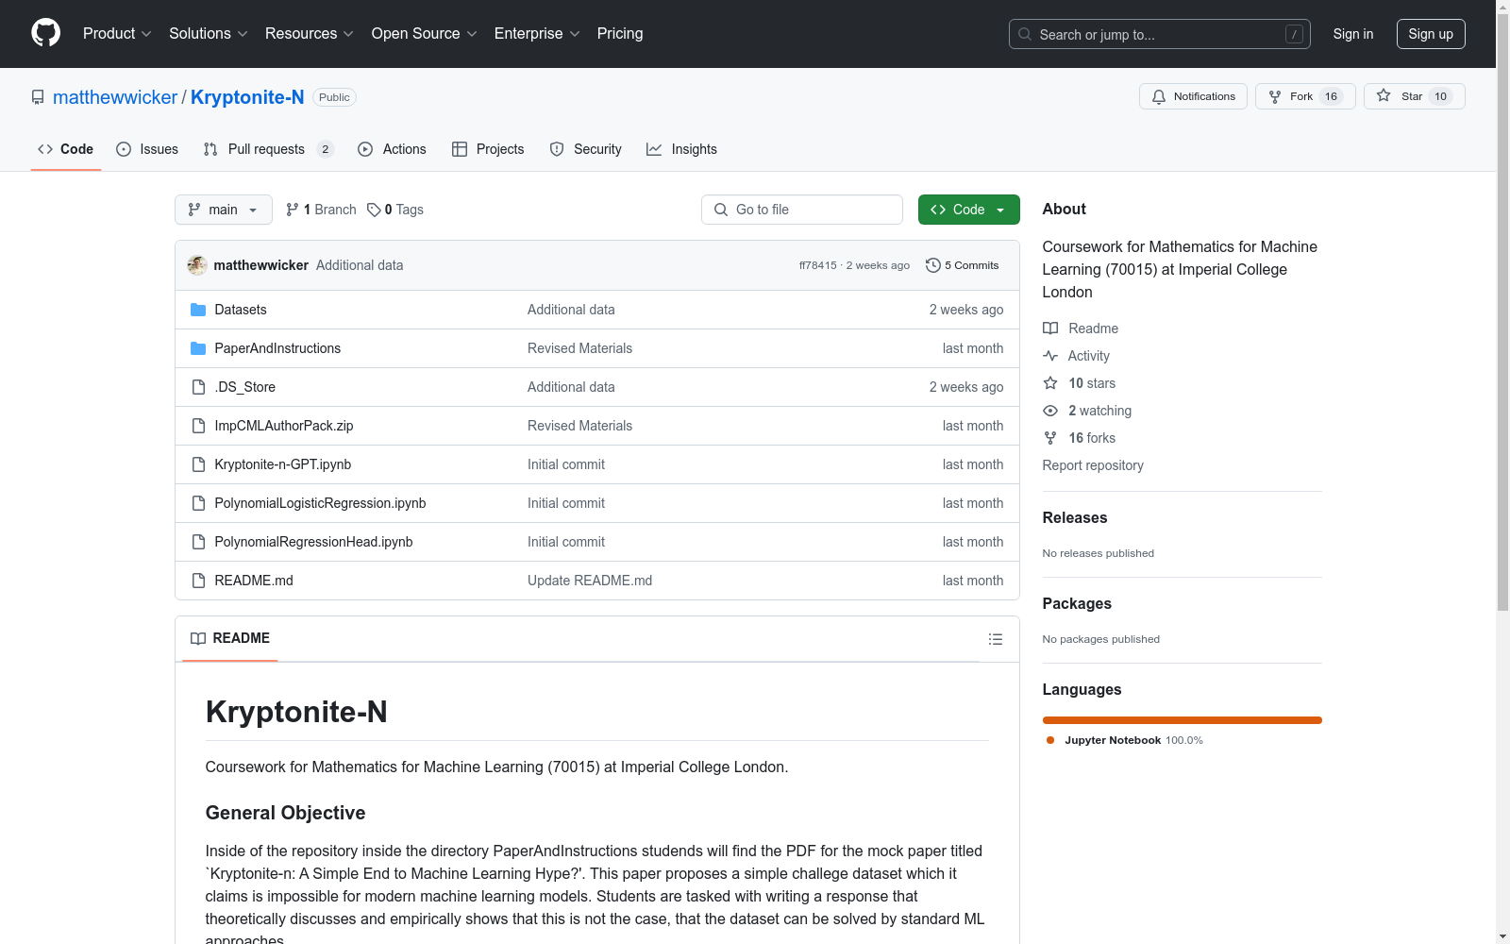This screenshot has height=944, width=1510.
Task: Click the tag icon next to Tags
Action: click(x=374, y=210)
